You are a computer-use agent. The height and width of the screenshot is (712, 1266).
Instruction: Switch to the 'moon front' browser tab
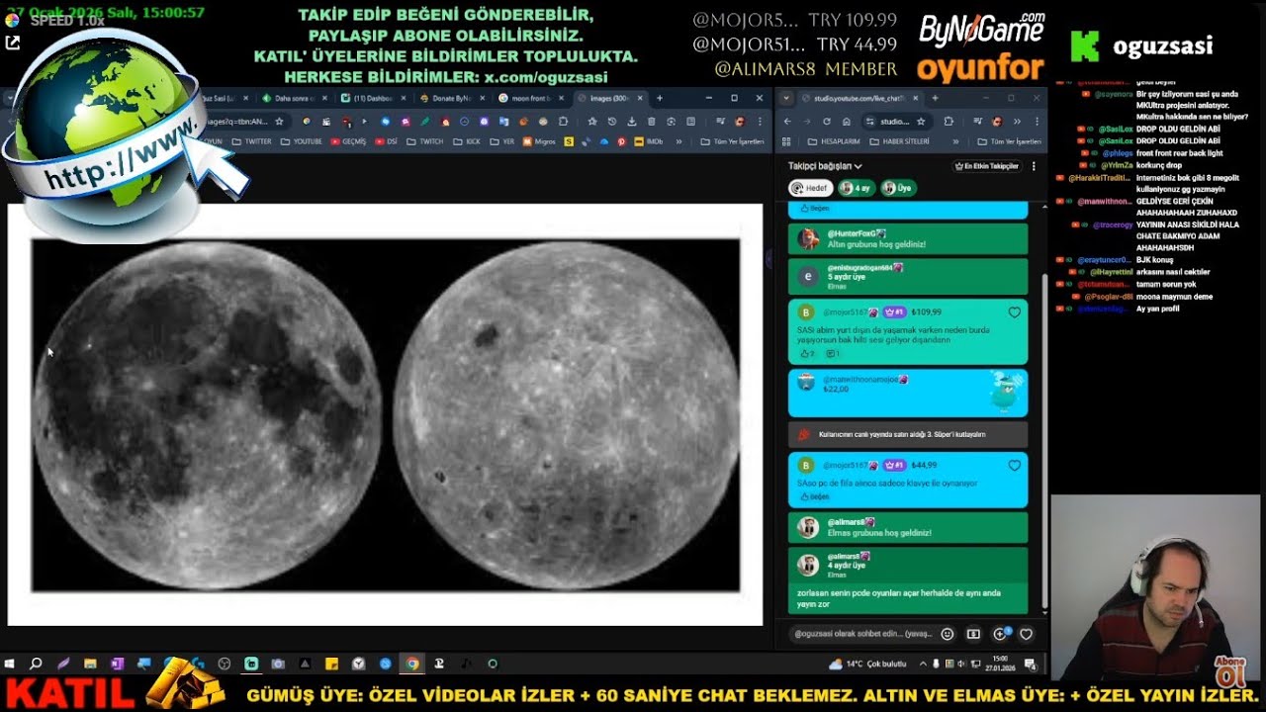531,98
